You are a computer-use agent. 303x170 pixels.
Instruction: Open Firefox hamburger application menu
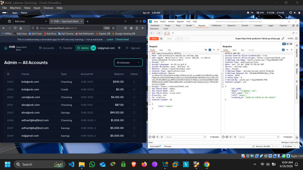[142, 28]
